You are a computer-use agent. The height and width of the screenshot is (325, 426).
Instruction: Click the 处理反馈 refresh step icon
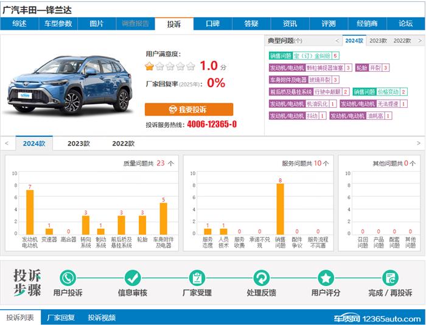coord(261,278)
